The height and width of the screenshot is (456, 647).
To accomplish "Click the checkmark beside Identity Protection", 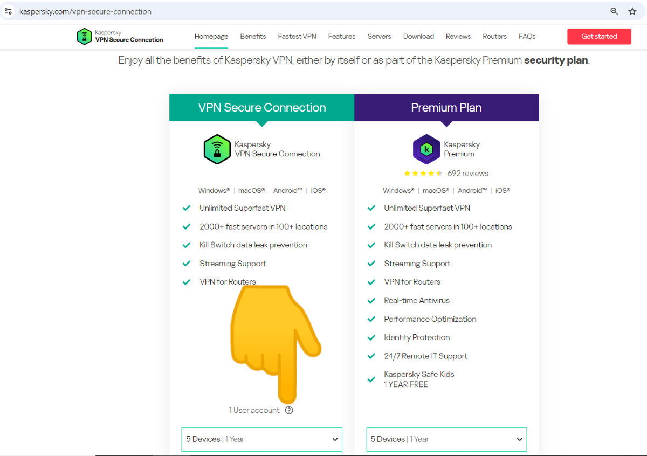I will (x=371, y=338).
